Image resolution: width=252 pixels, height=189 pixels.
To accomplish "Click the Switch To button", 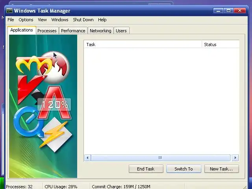I will [x=184, y=169].
